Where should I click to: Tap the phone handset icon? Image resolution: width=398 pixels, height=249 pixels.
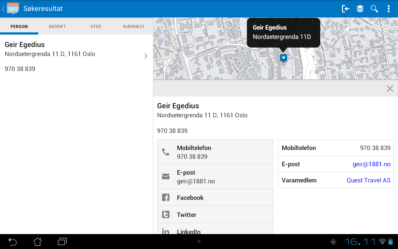pos(166,152)
